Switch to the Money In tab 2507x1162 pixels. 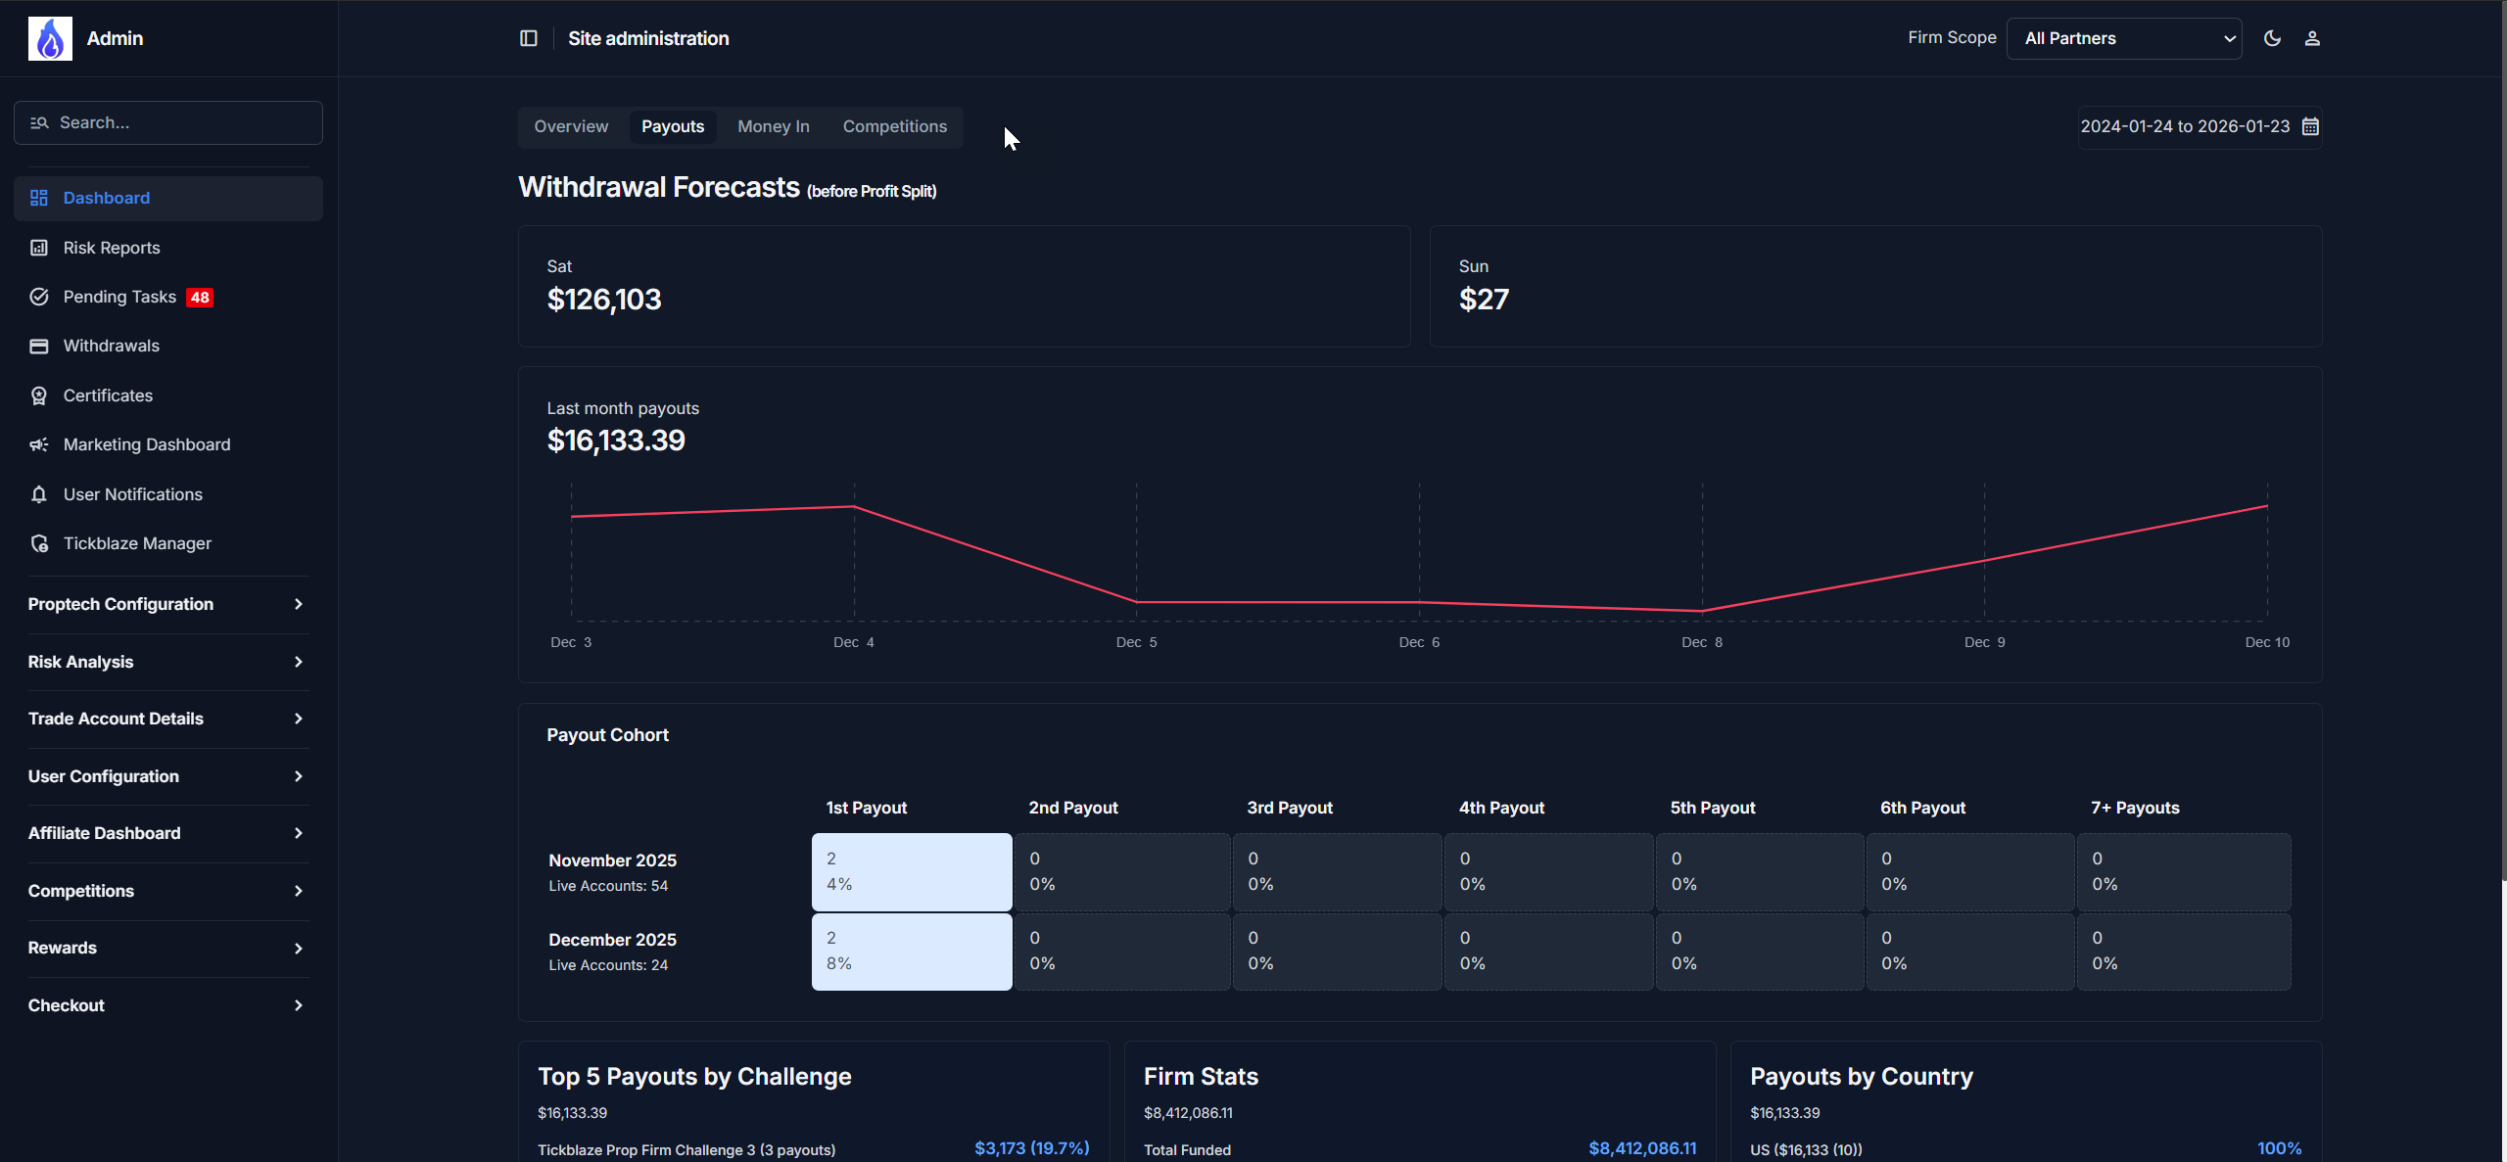tap(773, 126)
